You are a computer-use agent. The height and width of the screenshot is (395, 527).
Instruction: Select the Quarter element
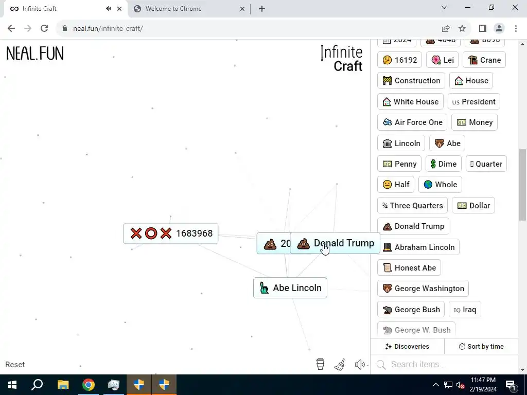pyautogui.click(x=486, y=164)
